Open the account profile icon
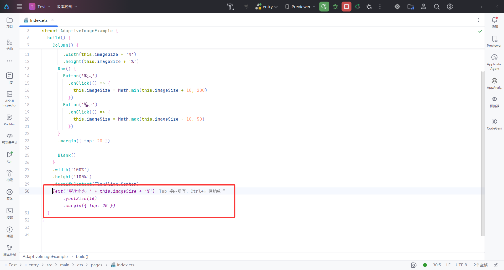This screenshot has width=504, height=270. 424,7
